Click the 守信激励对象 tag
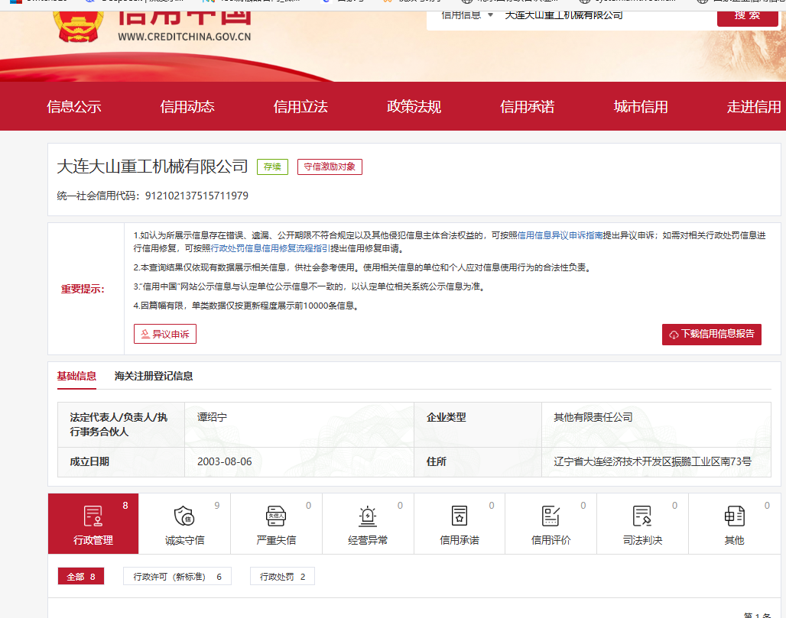The image size is (786, 618). point(330,167)
